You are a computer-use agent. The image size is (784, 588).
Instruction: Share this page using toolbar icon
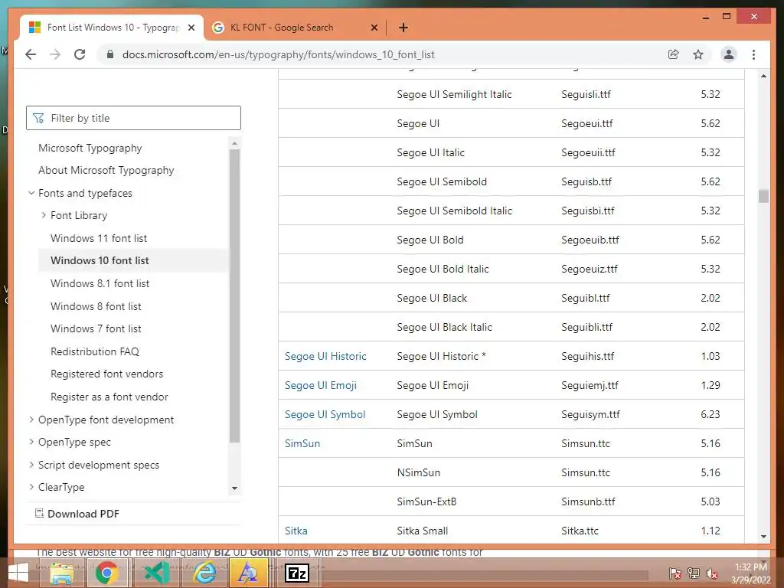(674, 54)
